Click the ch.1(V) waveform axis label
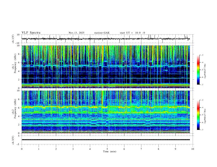The width and height of the screenshot is (217, 167). (x=13, y=39)
